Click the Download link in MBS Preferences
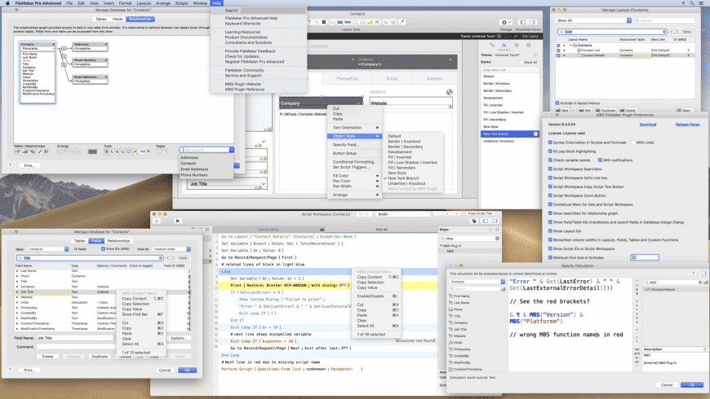710x399 pixels. (x=647, y=125)
